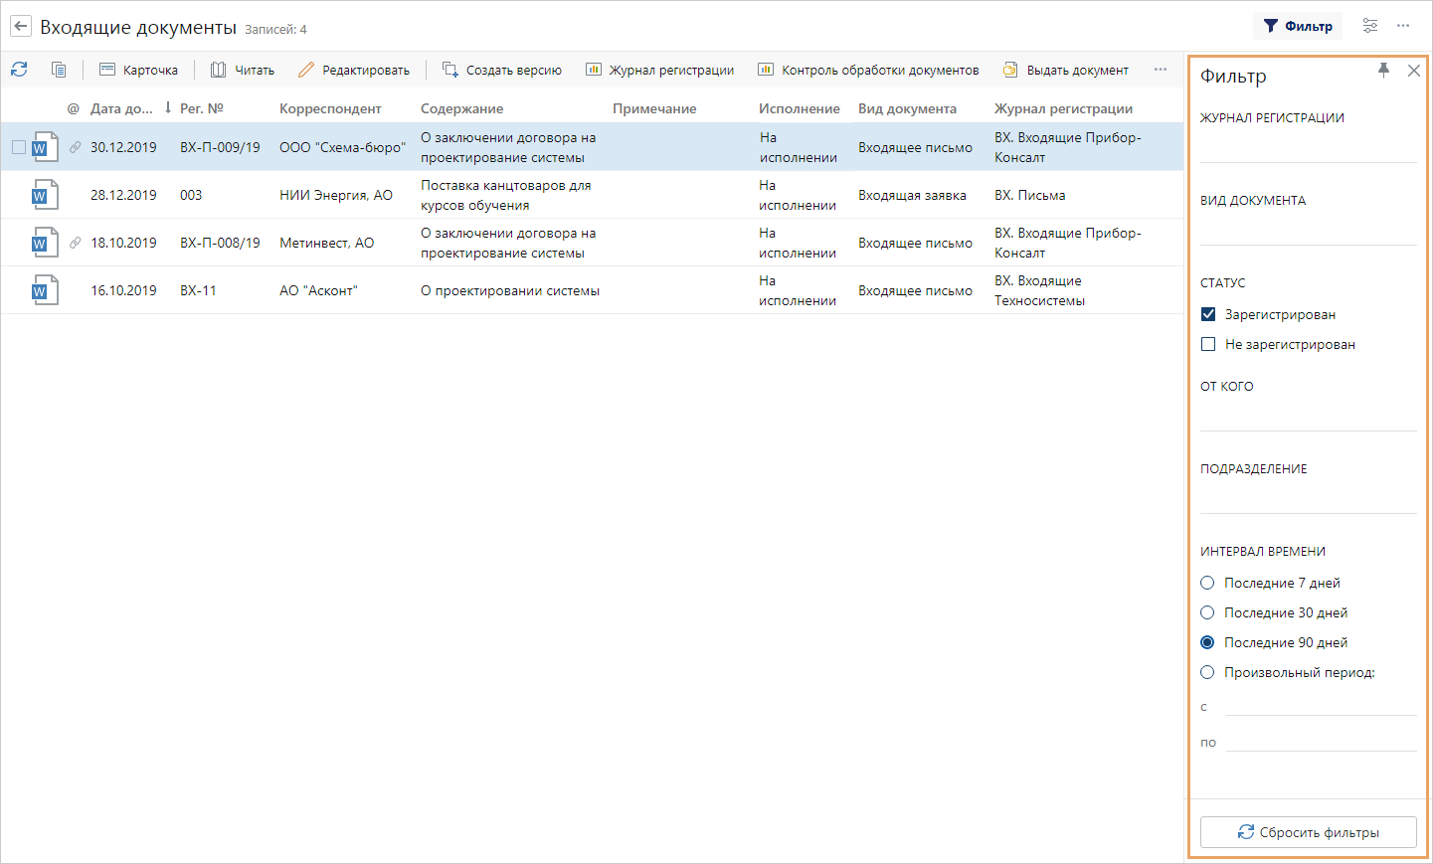Click Редактировать in the toolbar

pos(354,70)
